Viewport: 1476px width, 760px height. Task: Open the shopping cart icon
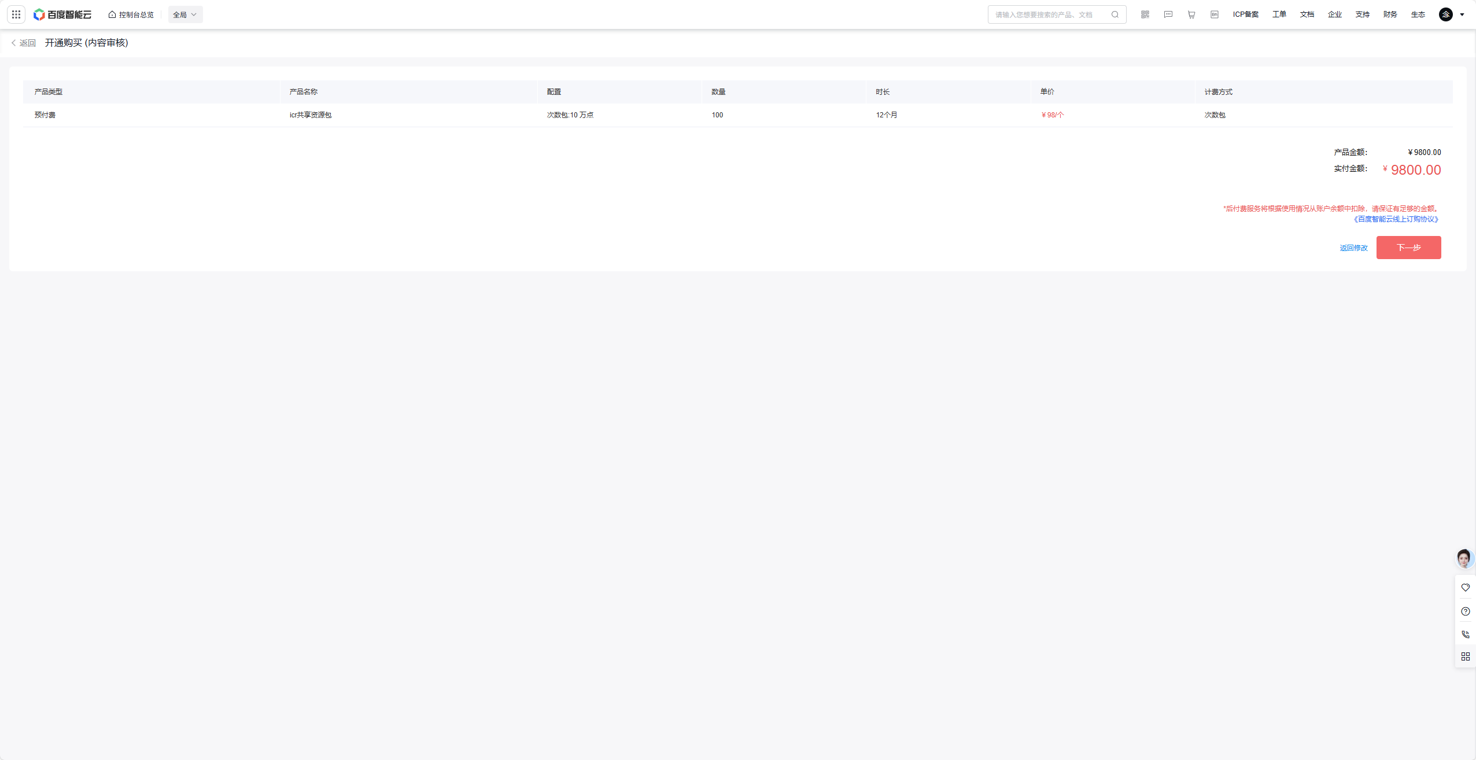tap(1191, 14)
